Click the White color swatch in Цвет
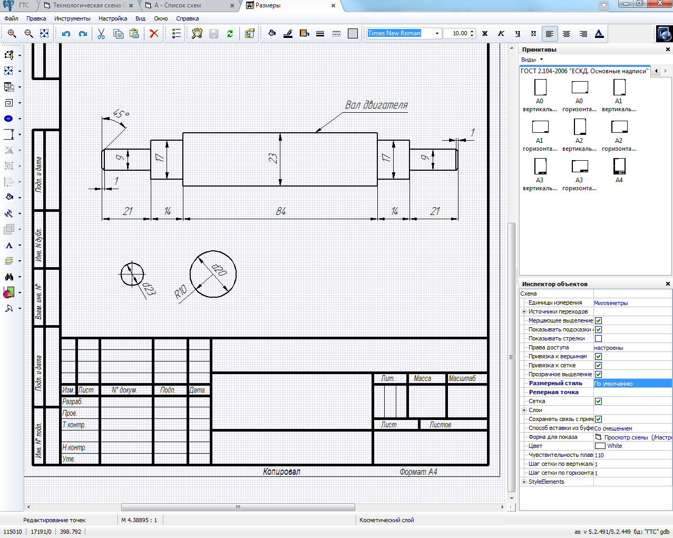Image resolution: width=673 pixels, height=538 pixels. pos(600,446)
